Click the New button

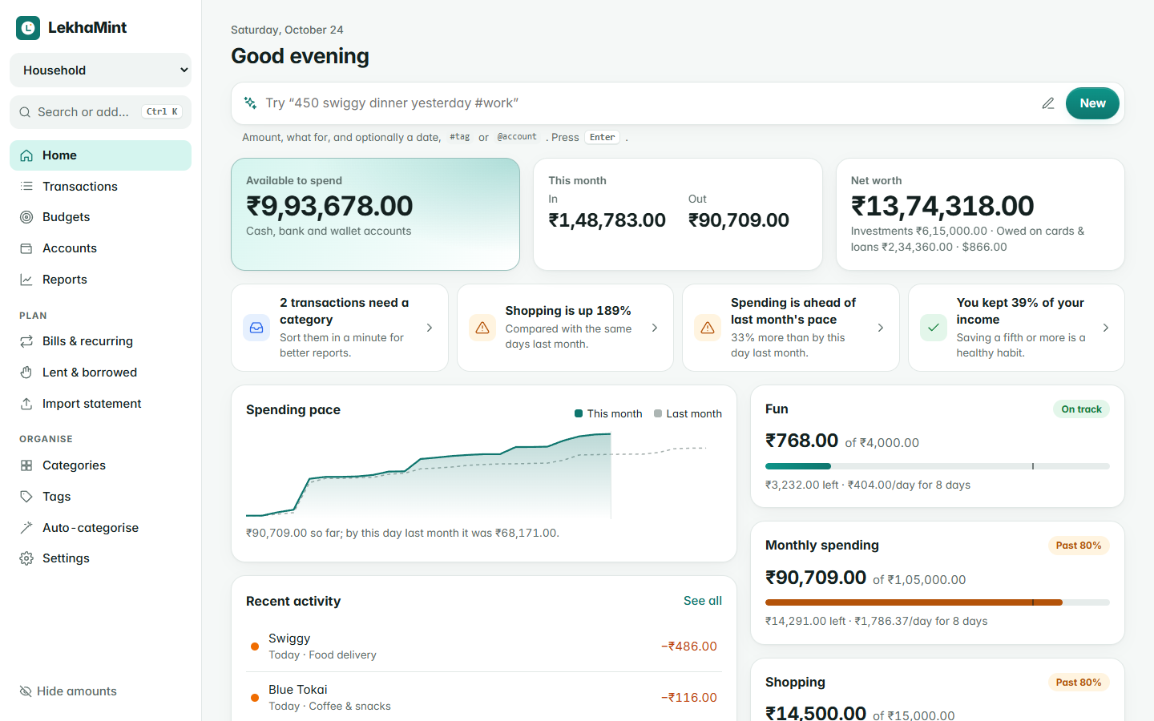[1092, 103]
